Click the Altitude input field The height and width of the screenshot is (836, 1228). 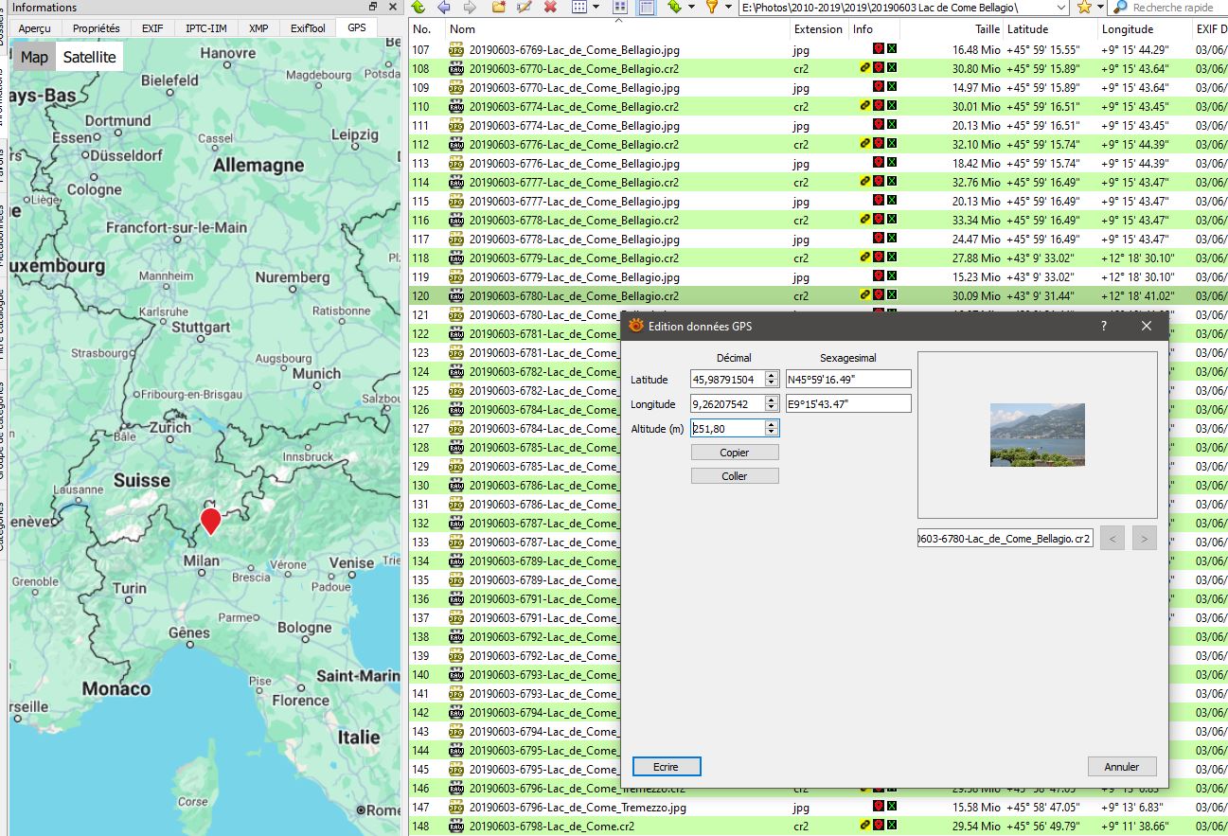(x=727, y=429)
